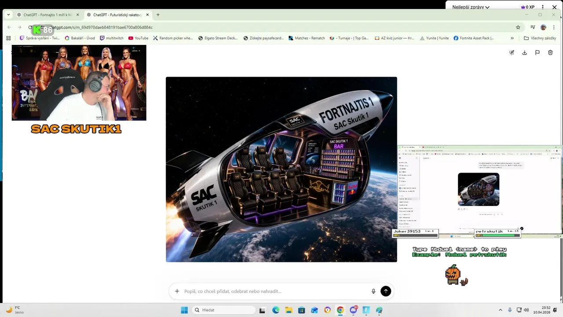Open options menu beside 0 XP
This screenshot has width=563, height=317.
(x=543, y=7)
